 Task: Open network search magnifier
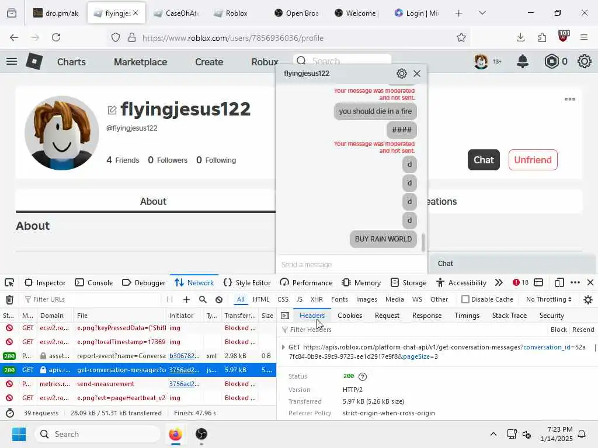[203, 299]
